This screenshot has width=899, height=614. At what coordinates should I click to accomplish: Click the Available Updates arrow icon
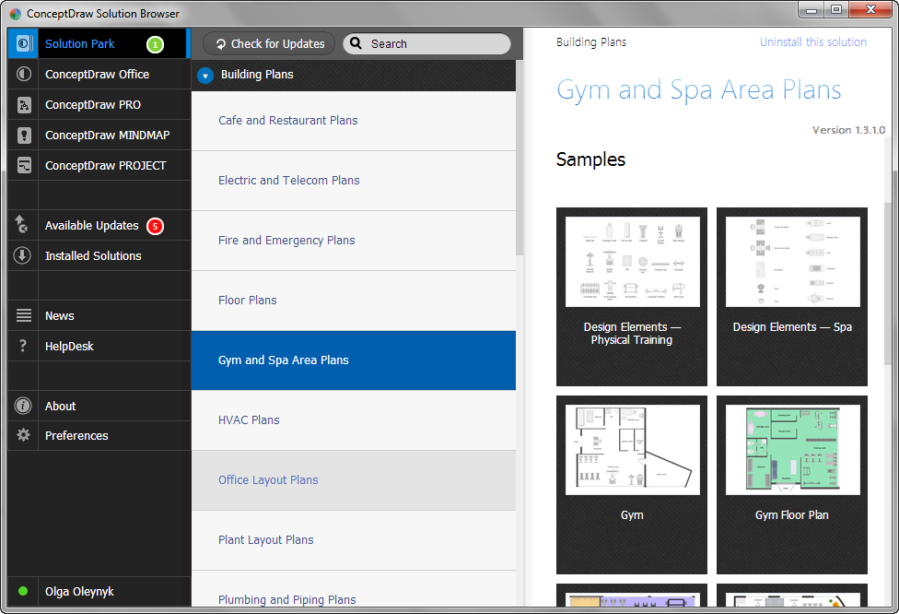[x=21, y=224]
